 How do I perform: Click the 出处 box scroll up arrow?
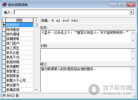point(133,33)
